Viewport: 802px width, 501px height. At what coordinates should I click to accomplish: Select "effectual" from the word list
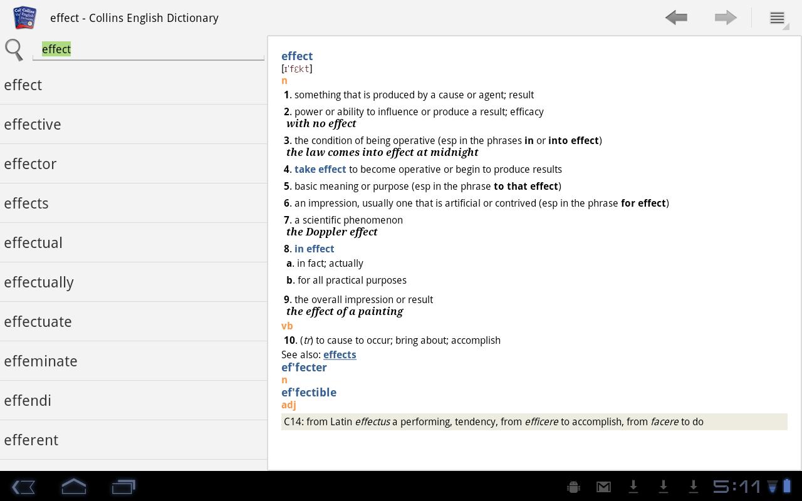coord(33,242)
